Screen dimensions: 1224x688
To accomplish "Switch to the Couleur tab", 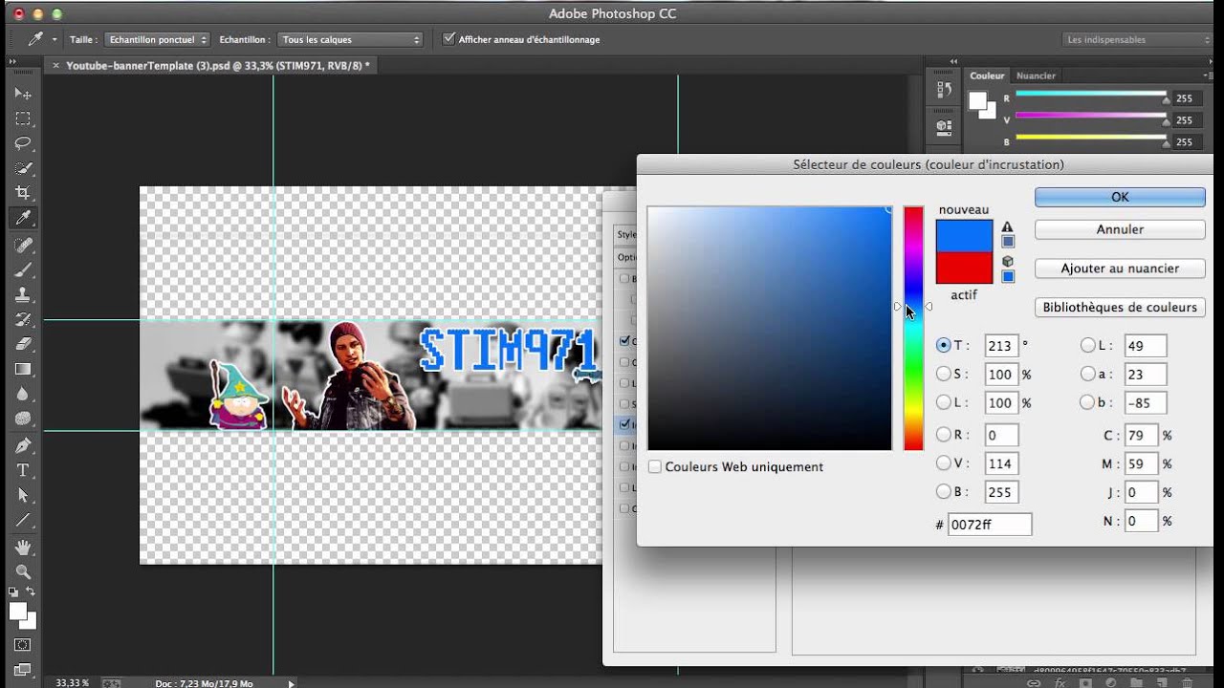I will (x=987, y=75).
